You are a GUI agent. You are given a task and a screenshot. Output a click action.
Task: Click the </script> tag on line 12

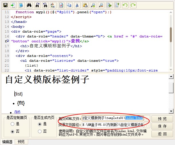pyautogui.click(x=21, y=17)
